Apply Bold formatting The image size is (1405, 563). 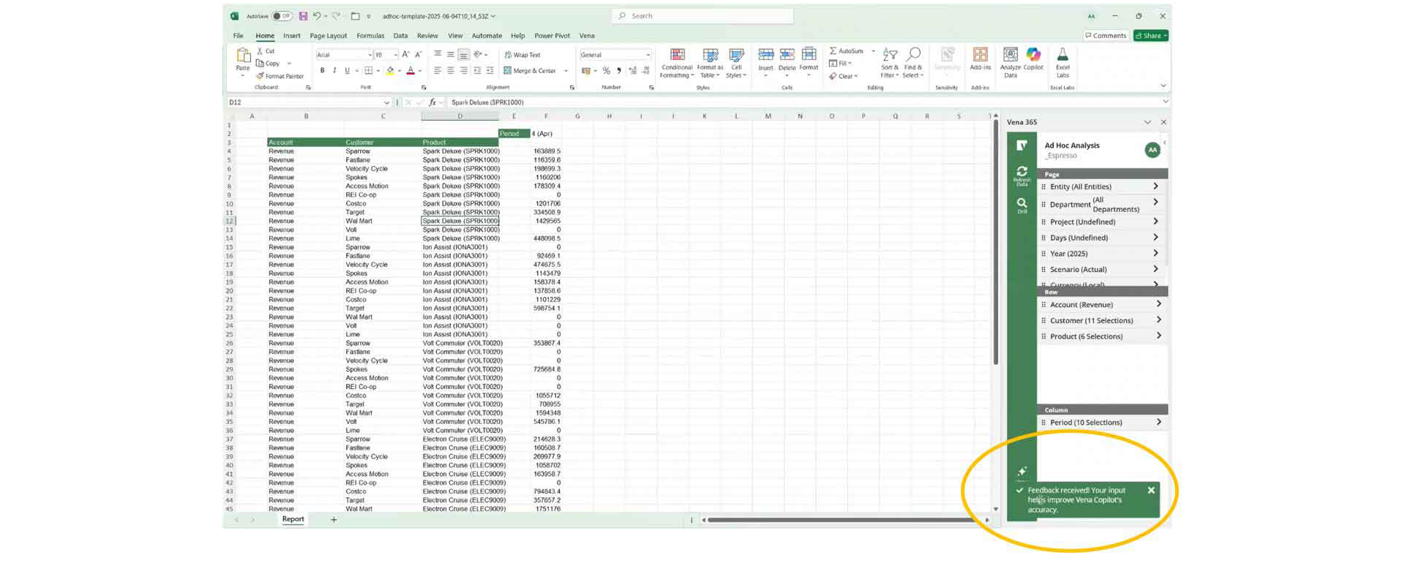pyautogui.click(x=322, y=71)
